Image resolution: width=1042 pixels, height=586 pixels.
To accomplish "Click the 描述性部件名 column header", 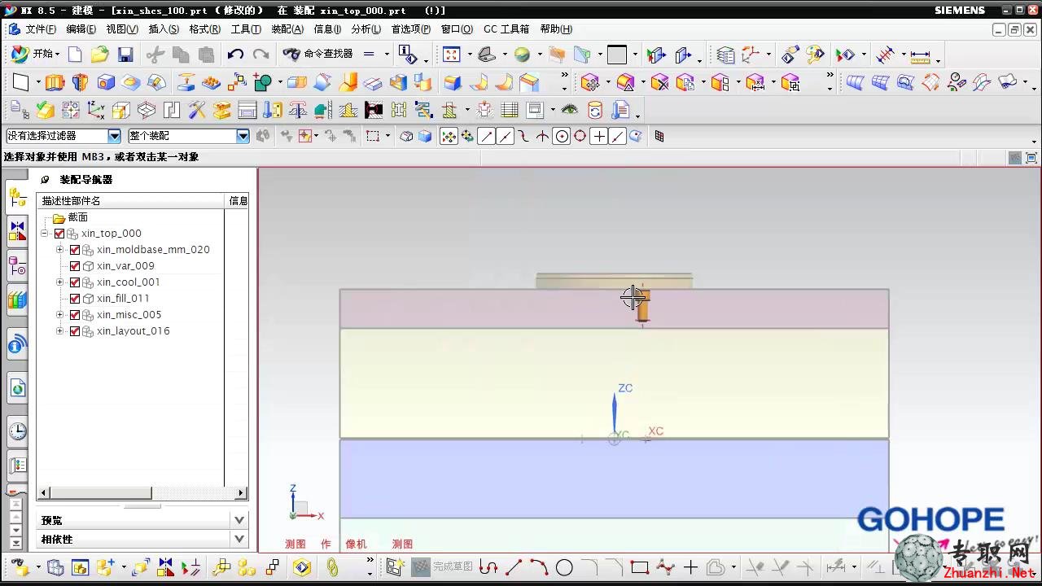I will coord(131,201).
